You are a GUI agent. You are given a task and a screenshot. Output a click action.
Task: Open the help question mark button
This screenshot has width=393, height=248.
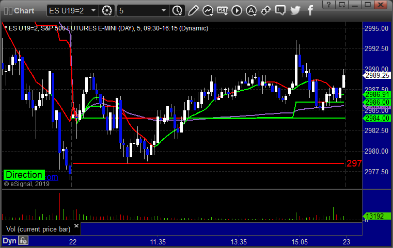coord(328,5)
